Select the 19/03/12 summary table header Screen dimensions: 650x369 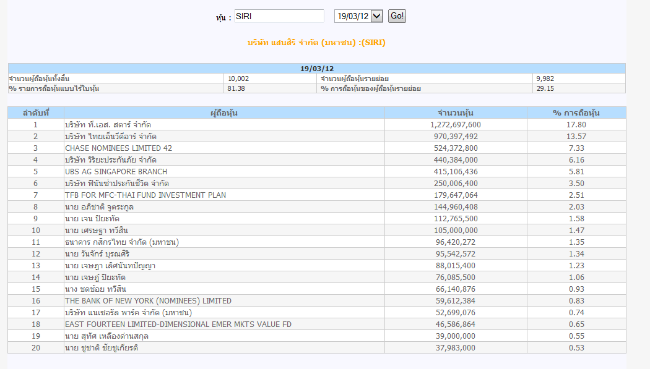[x=317, y=69]
